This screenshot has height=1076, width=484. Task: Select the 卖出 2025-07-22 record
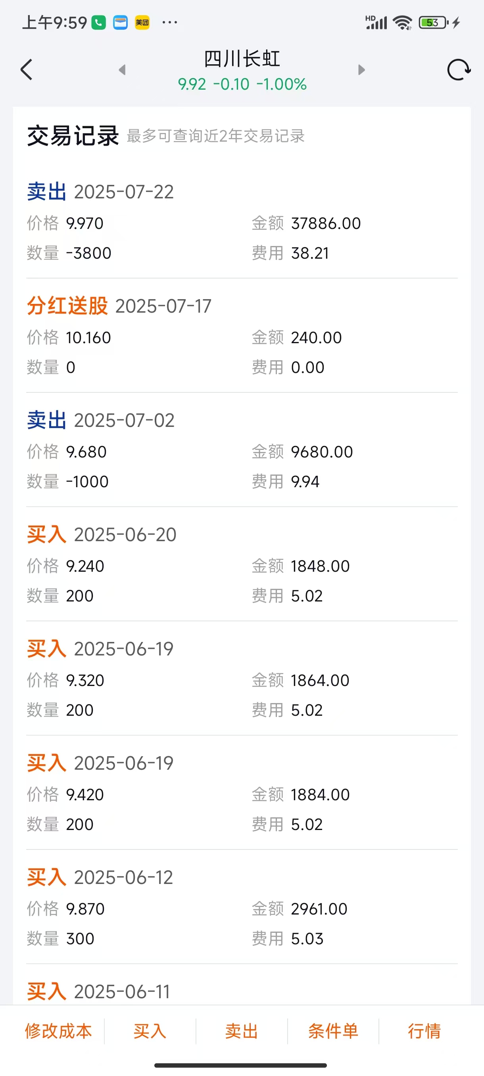pyautogui.click(x=242, y=221)
